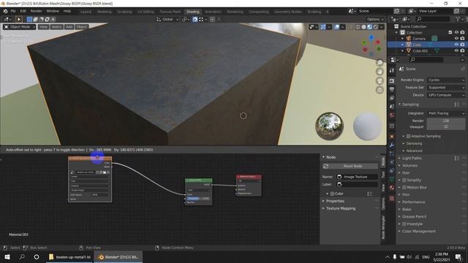Switch to material preview shading icon
Viewport: 468px width, 263px height.
pos(369,27)
